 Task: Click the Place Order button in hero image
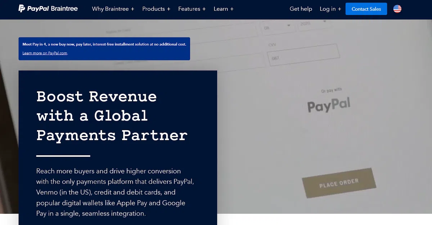pos(339,183)
